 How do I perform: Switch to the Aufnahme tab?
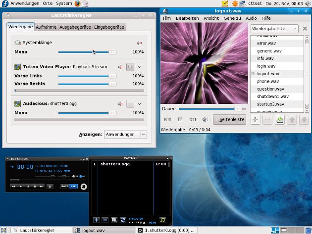pyautogui.click(x=46, y=27)
